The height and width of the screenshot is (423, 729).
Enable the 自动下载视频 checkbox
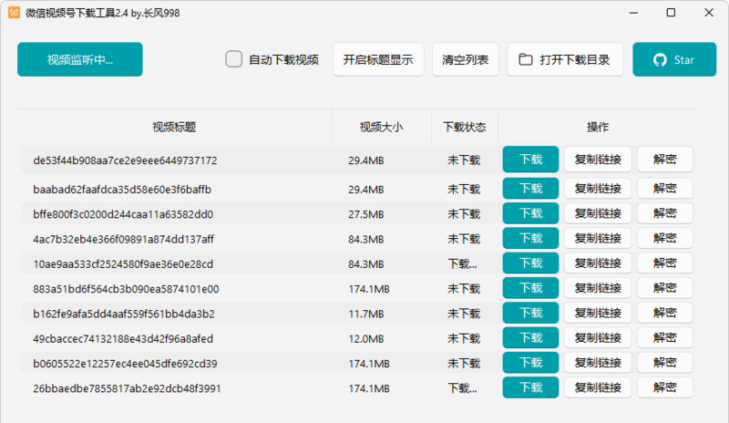pyautogui.click(x=234, y=60)
